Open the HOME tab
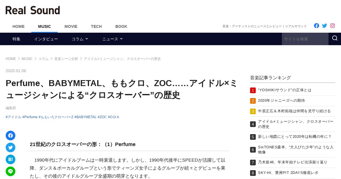 point(18,26)
